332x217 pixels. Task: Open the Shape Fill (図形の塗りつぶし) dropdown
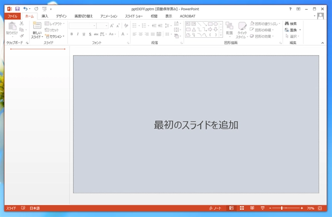pyautogui.click(x=265, y=24)
